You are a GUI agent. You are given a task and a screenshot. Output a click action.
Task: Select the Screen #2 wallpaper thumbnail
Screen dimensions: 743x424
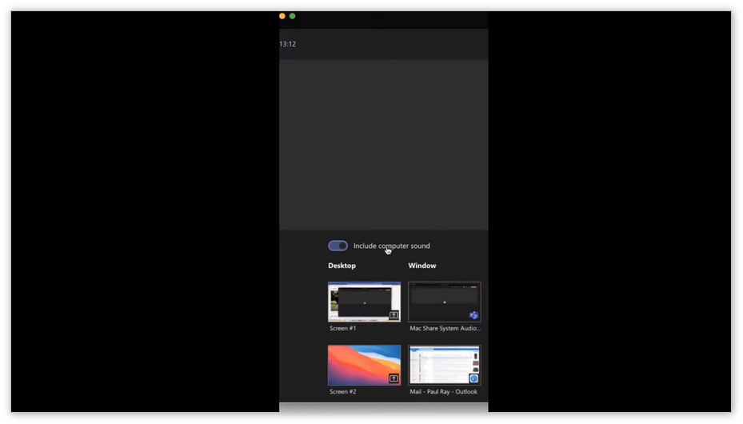[x=364, y=365]
